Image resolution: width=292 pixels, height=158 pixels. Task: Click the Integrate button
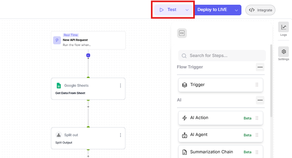tap(260, 10)
